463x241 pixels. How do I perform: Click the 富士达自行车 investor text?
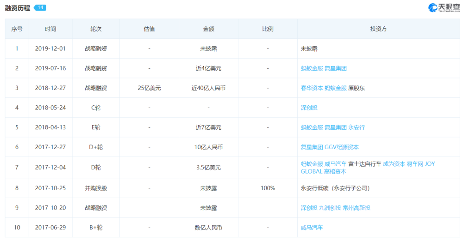(x=365, y=164)
